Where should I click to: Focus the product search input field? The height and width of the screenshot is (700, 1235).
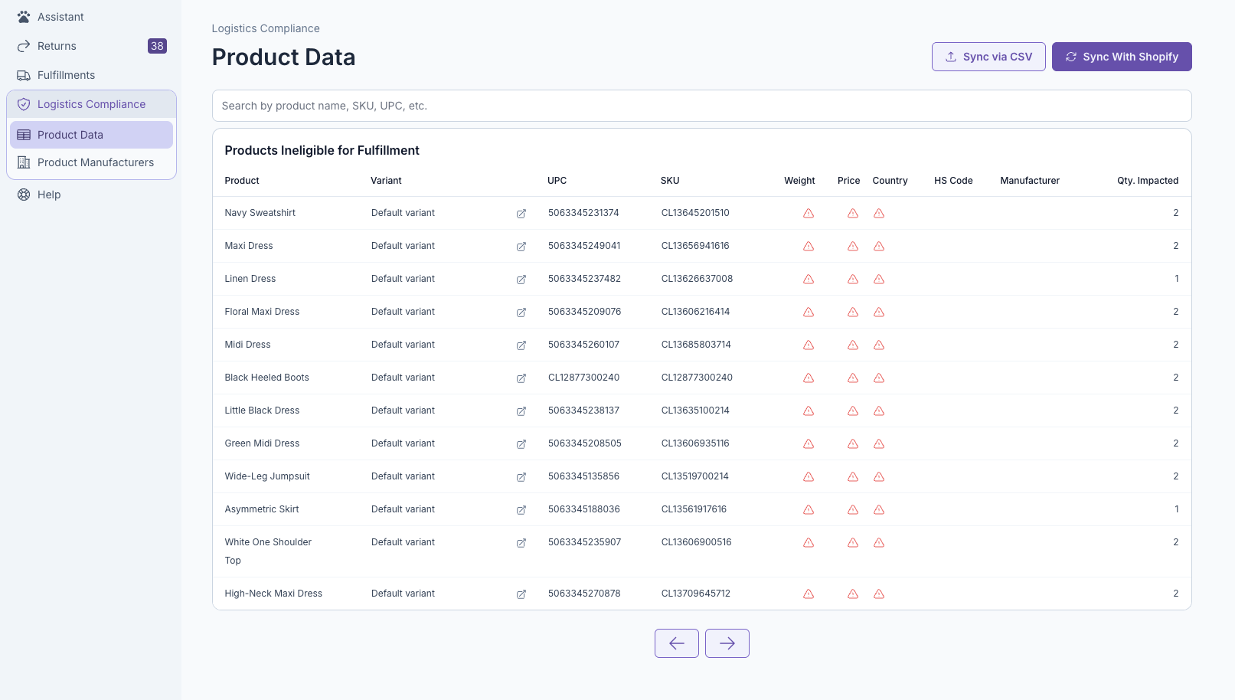coord(701,106)
